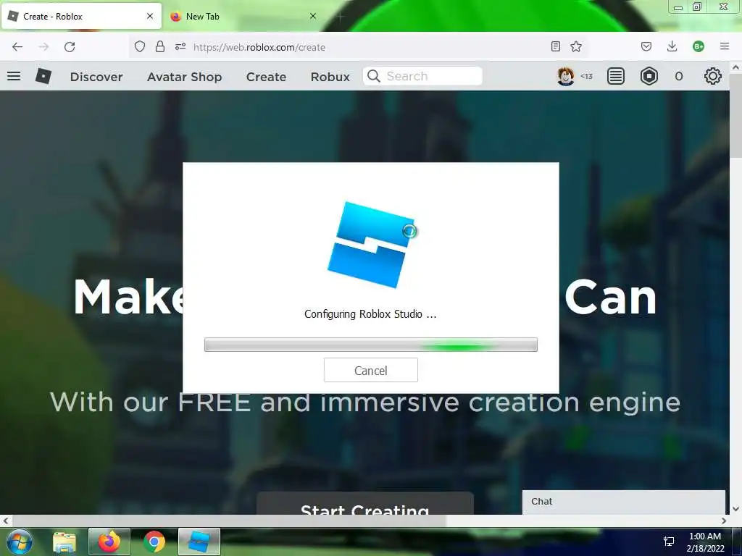Click the Roblox home logo
This screenshot has height=556, width=742.
pyautogui.click(x=43, y=76)
